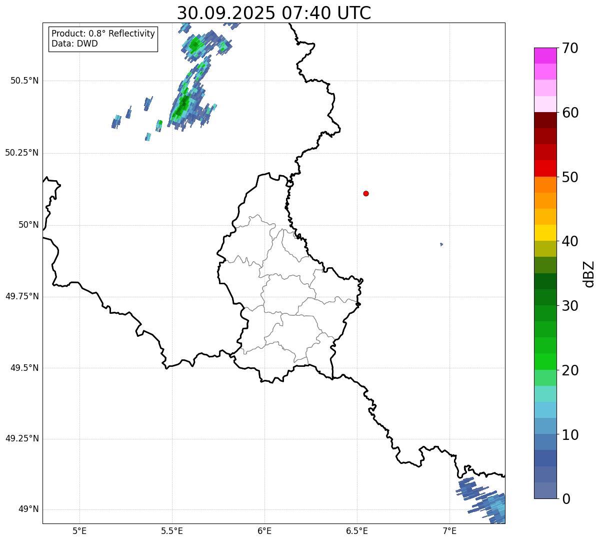601x541 pixels.
Task: Click the longitude label 6°E
Action: (x=264, y=530)
